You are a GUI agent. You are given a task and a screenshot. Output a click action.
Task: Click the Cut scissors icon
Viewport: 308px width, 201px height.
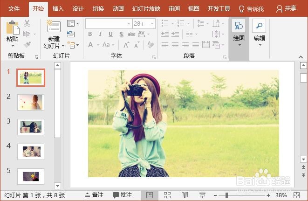[x=27, y=23]
